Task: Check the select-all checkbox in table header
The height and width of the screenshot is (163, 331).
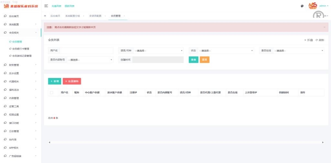Action: tap(52, 92)
